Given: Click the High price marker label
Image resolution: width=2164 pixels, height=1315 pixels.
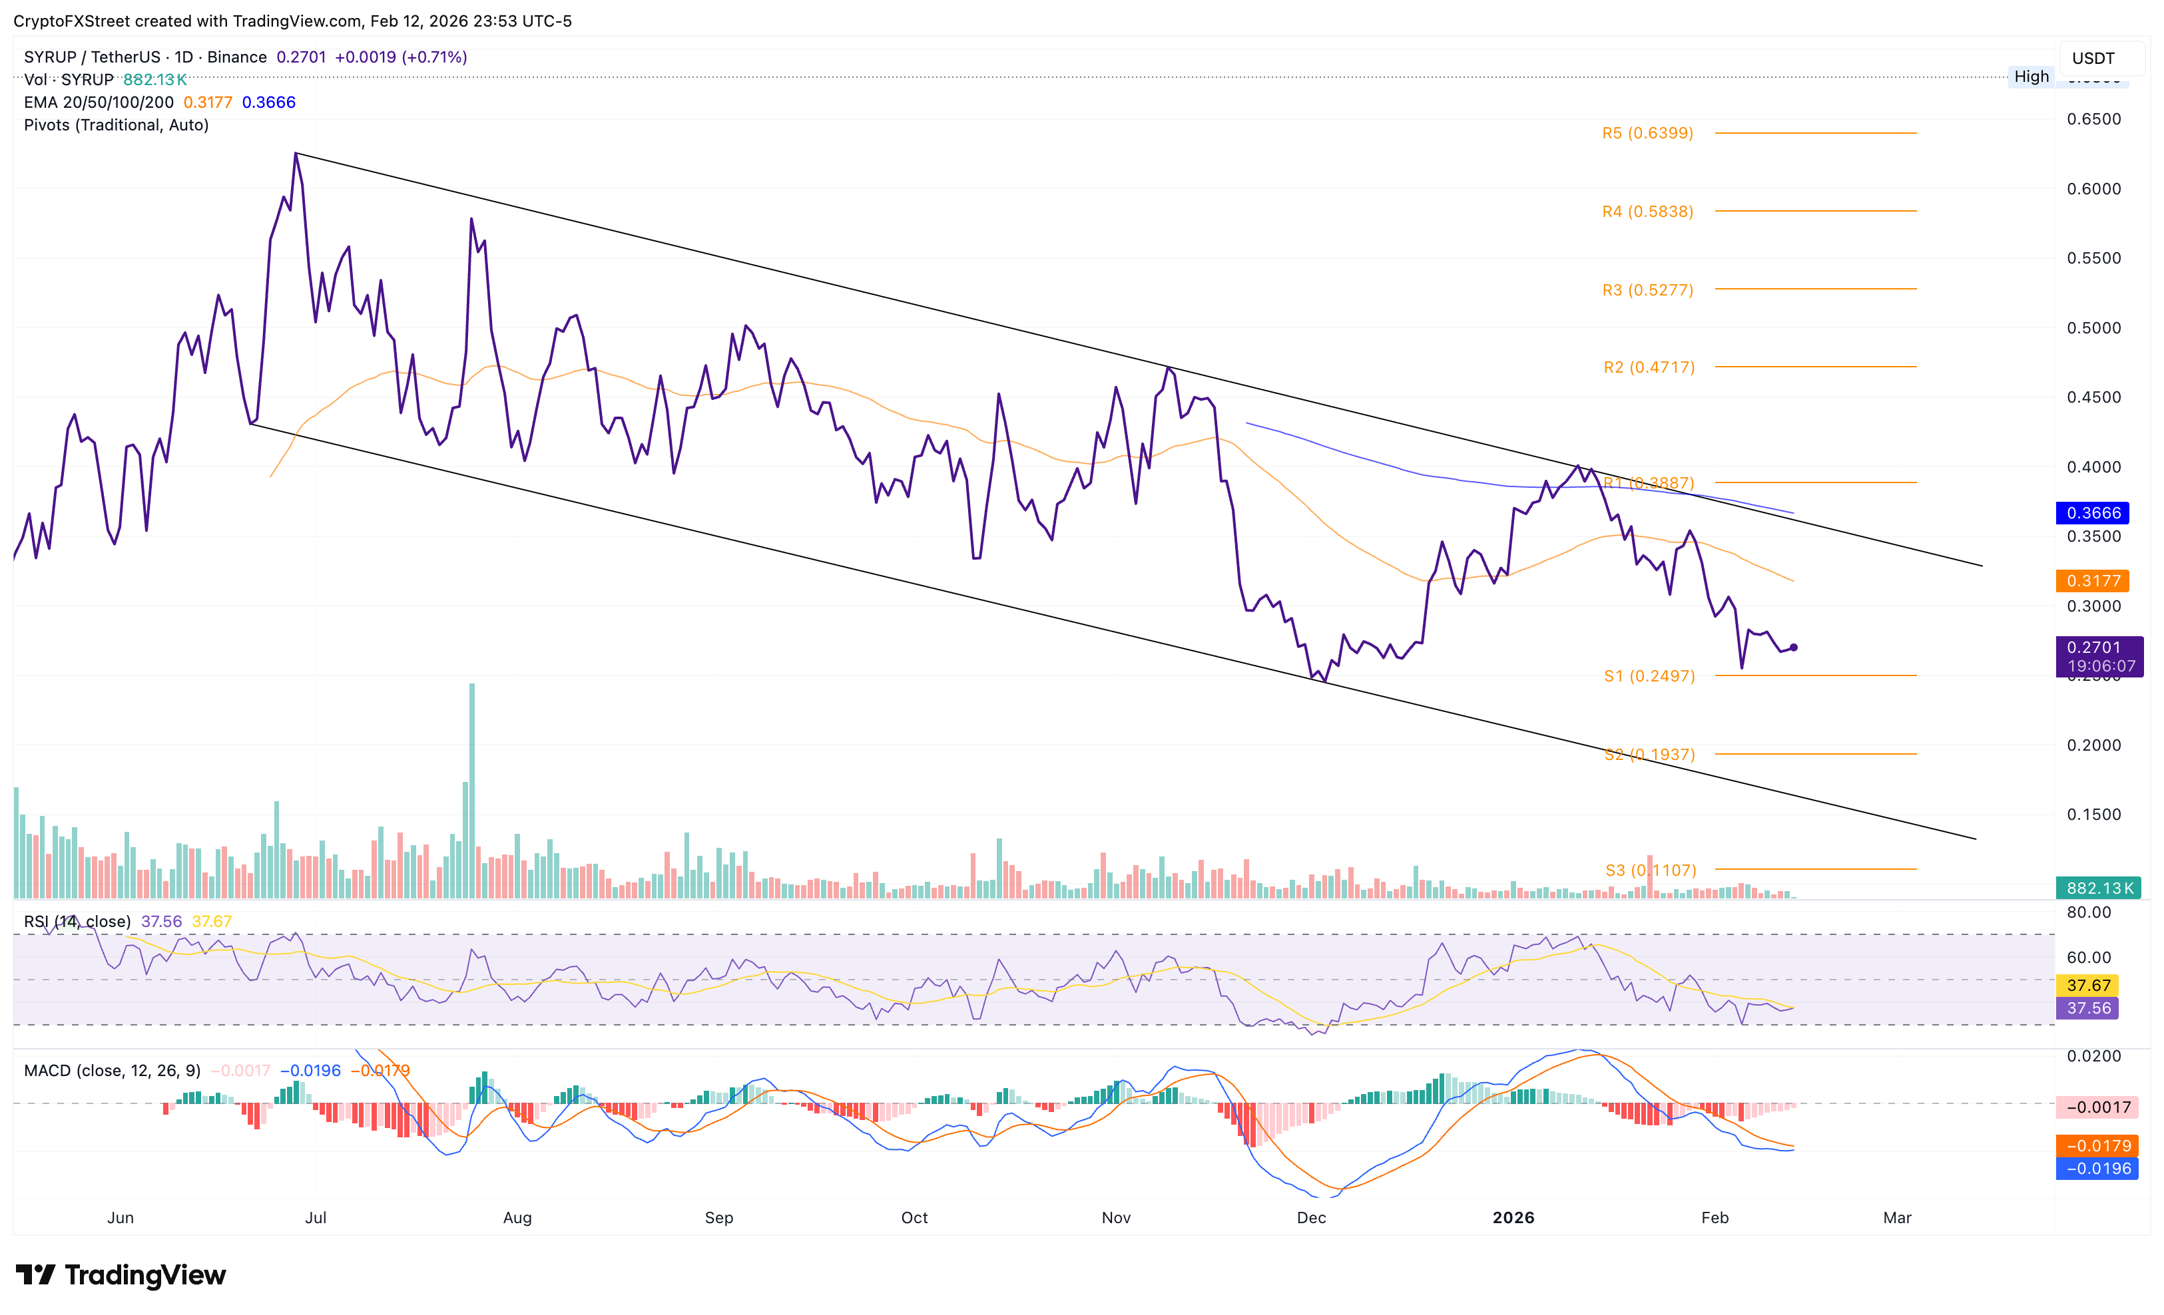Looking at the screenshot, I should click(x=2031, y=77).
